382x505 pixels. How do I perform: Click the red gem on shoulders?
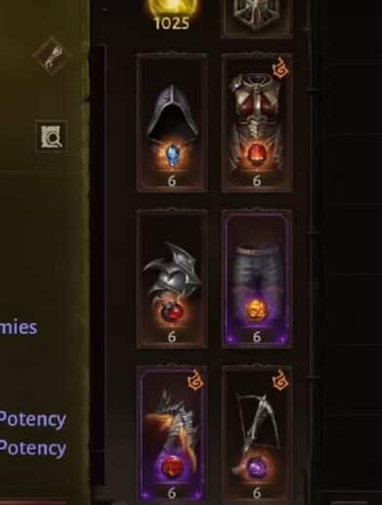pos(171,312)
